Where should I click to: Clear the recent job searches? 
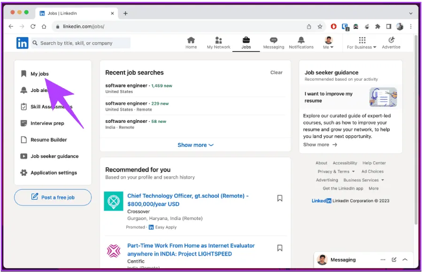[276, 73]
